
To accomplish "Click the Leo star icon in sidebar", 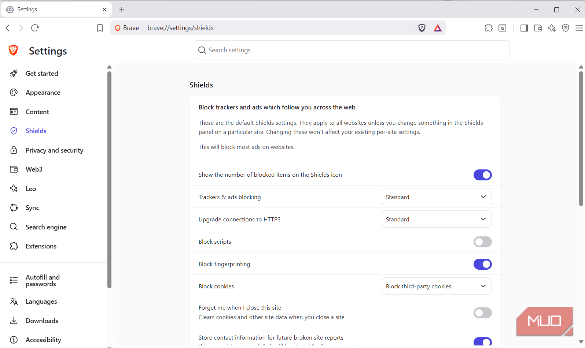I will point(14,188).
